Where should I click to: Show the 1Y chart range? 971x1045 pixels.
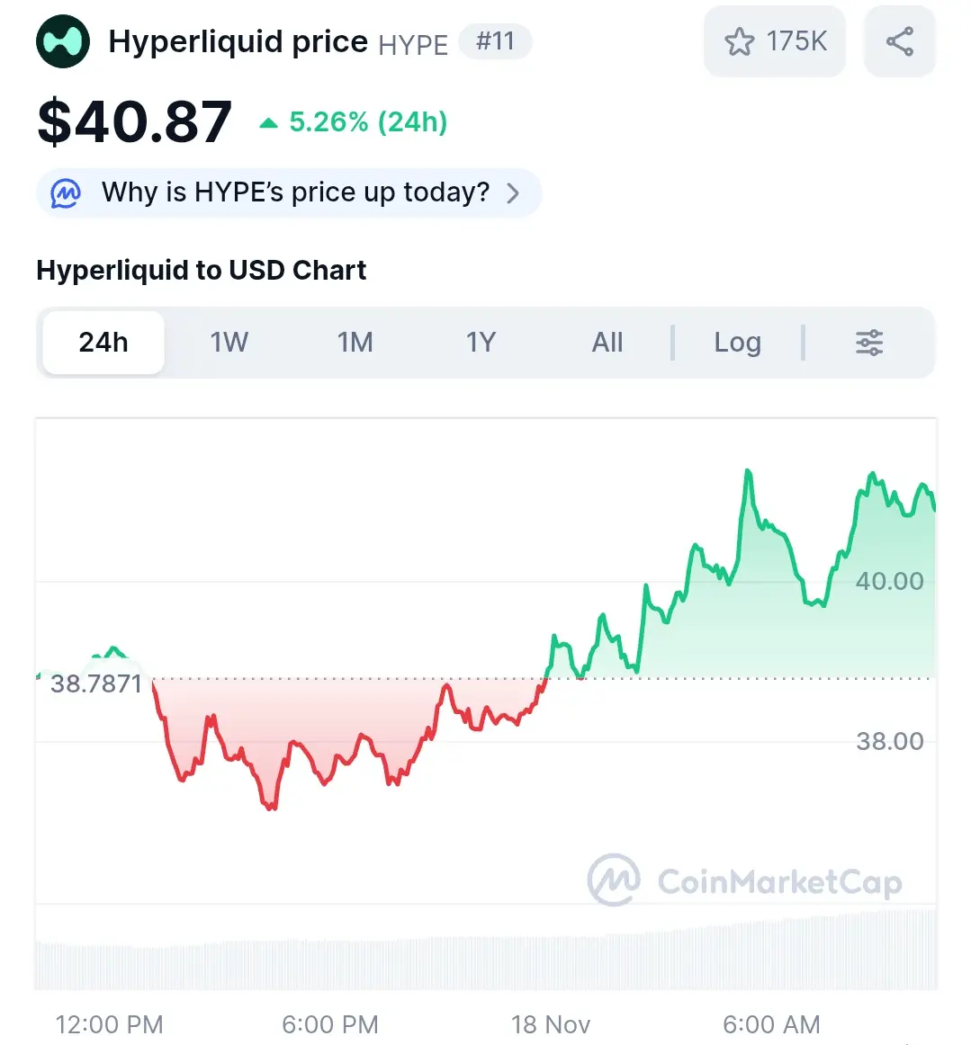pos(481,343)
